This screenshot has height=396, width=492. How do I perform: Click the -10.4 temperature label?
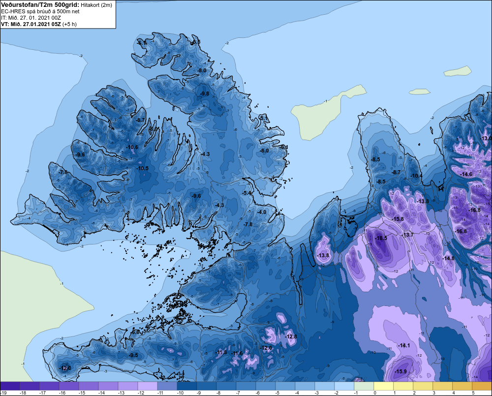(x=417, y=176)
